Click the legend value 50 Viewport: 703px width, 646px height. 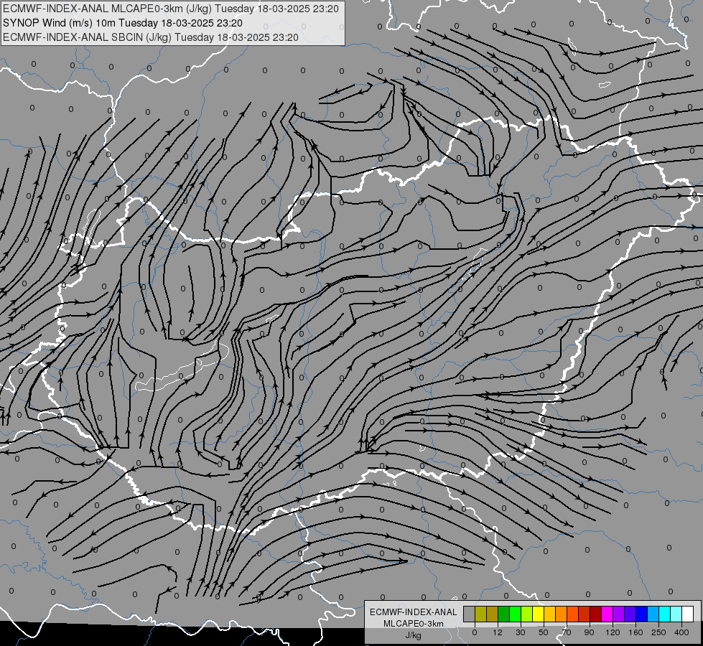click(544, 632)
